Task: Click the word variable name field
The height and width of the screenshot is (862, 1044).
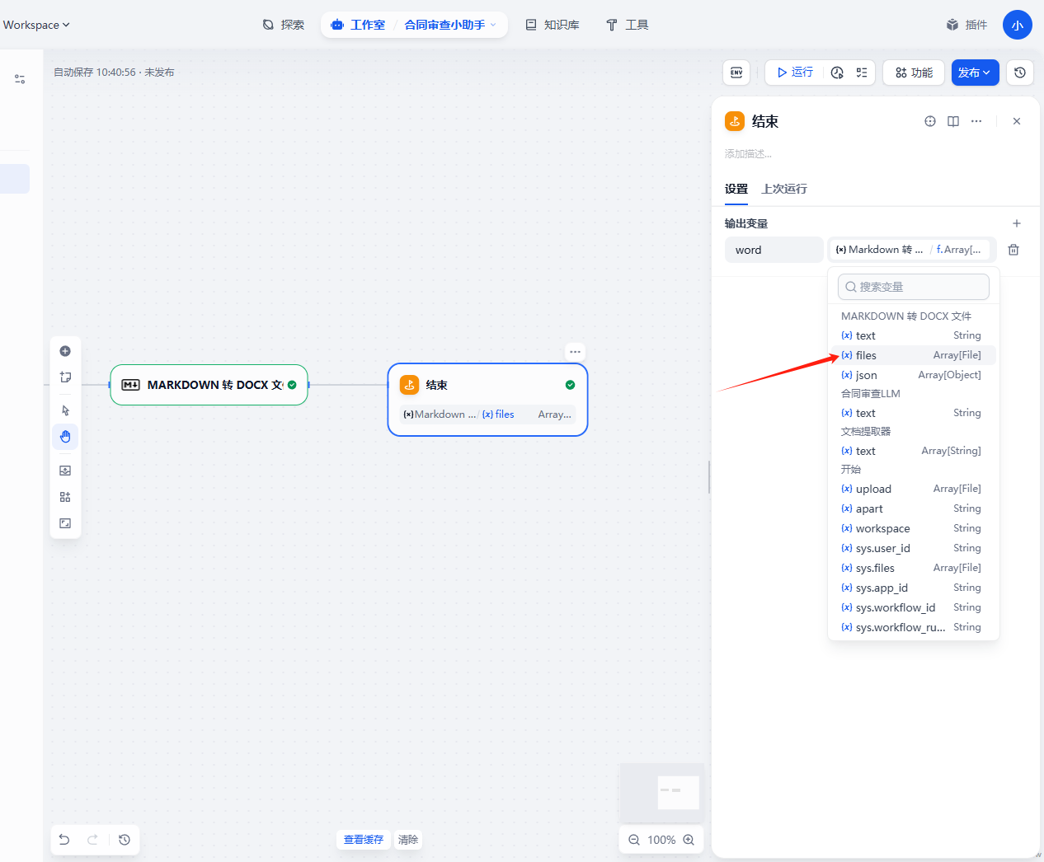Action: coord(774,250)
